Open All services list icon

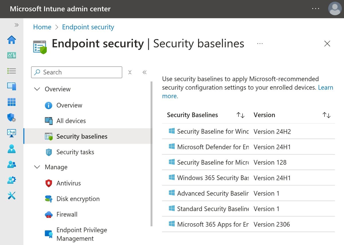pos(11,71)
